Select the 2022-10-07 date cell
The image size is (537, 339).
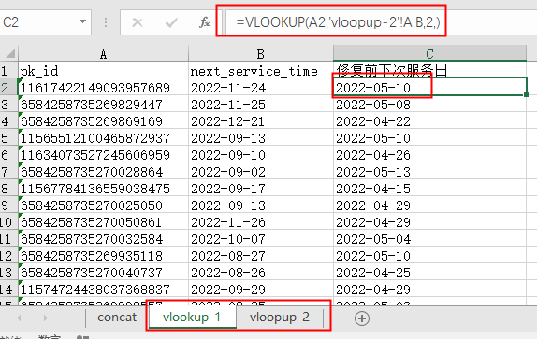tap(261, 238)
